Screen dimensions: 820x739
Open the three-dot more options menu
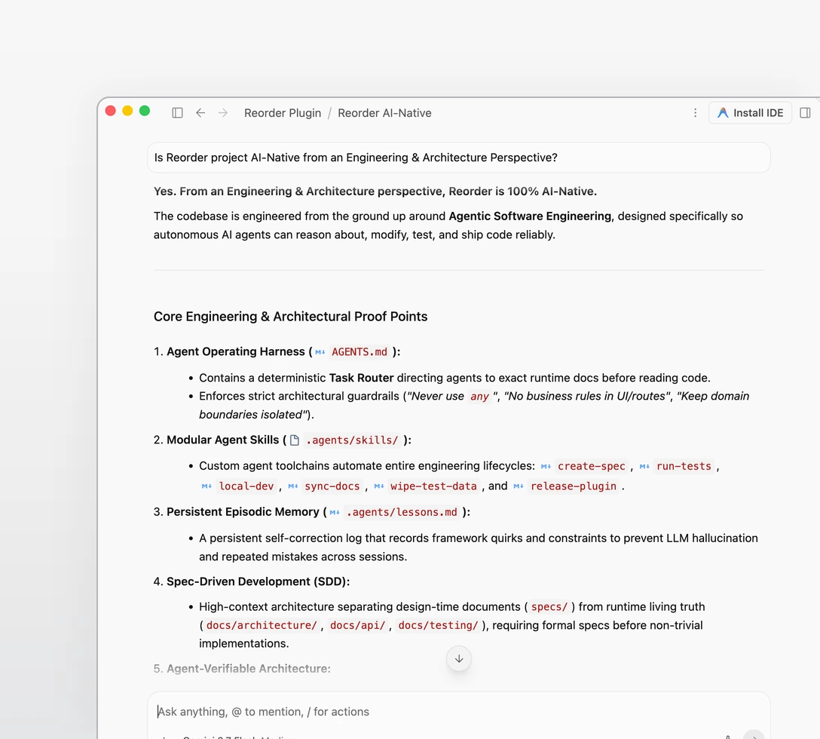tap(695, 113)
